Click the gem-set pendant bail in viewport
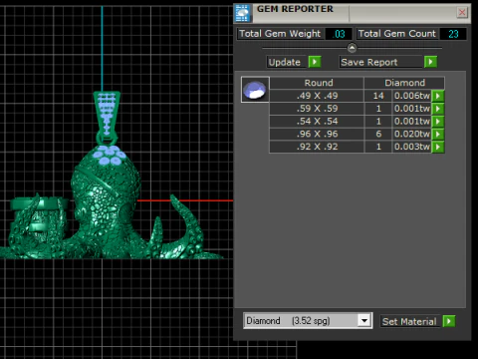 pyautogui.click(x=107, y=113)
